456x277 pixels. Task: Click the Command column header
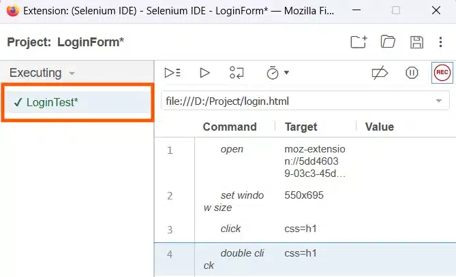point(230,127)
